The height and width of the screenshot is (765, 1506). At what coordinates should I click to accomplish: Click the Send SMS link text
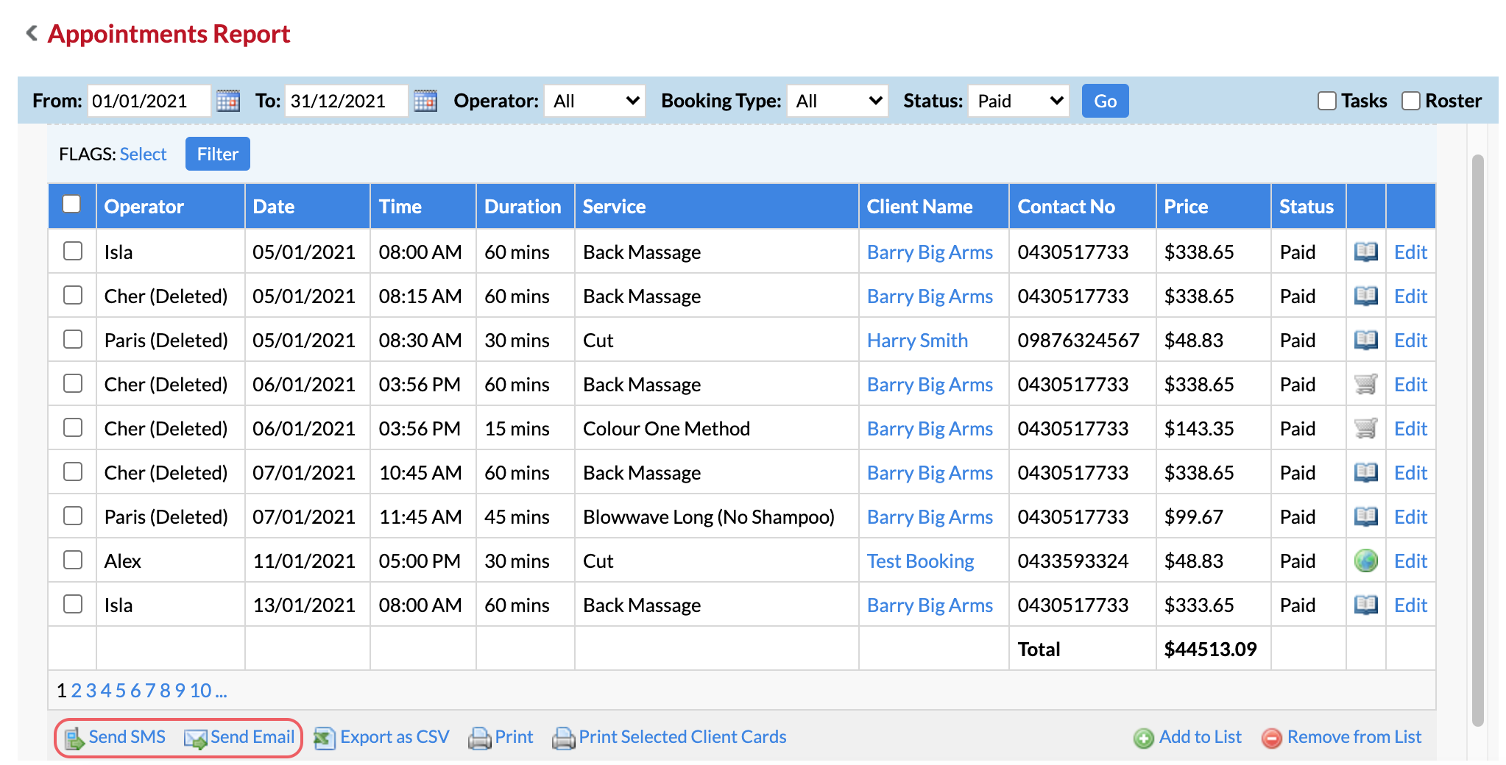click(127, 737)
